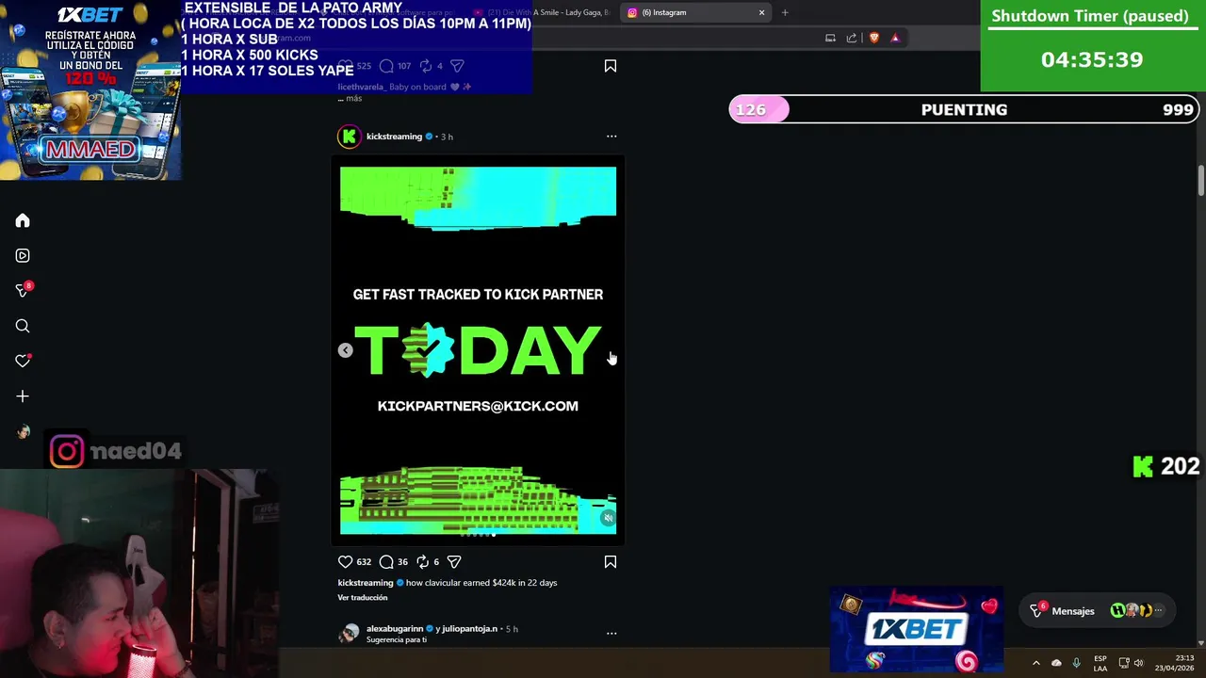
Task: Share the kickstreaming post via send icon
Action: click(454, 561)
